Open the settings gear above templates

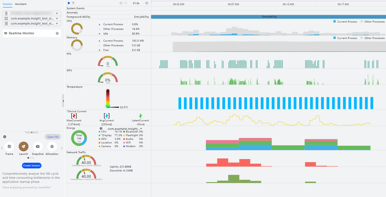point(5,137)
